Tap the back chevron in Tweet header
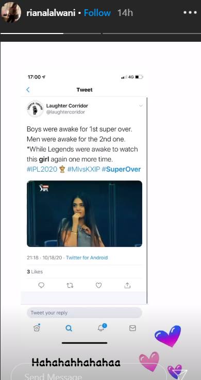The height and width of the screenshot is (380, 201). 28,90
